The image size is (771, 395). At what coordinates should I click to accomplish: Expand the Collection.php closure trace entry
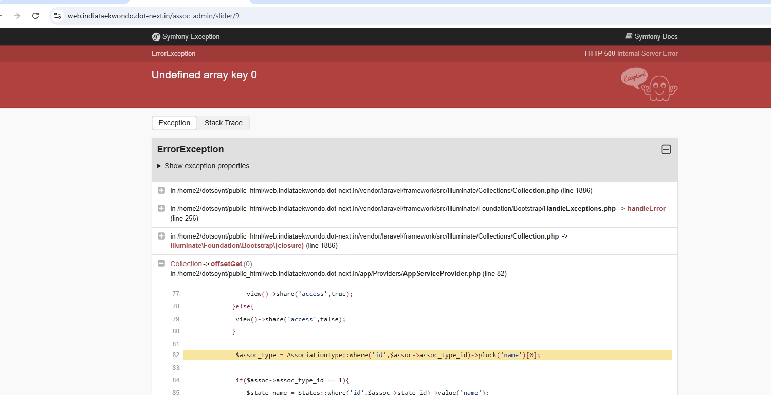point(161,236)
